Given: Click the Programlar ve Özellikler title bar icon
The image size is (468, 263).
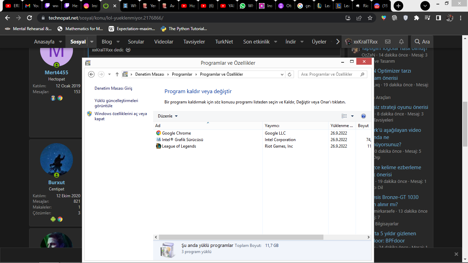Looking at the screenshot, I should pos(88,63).
